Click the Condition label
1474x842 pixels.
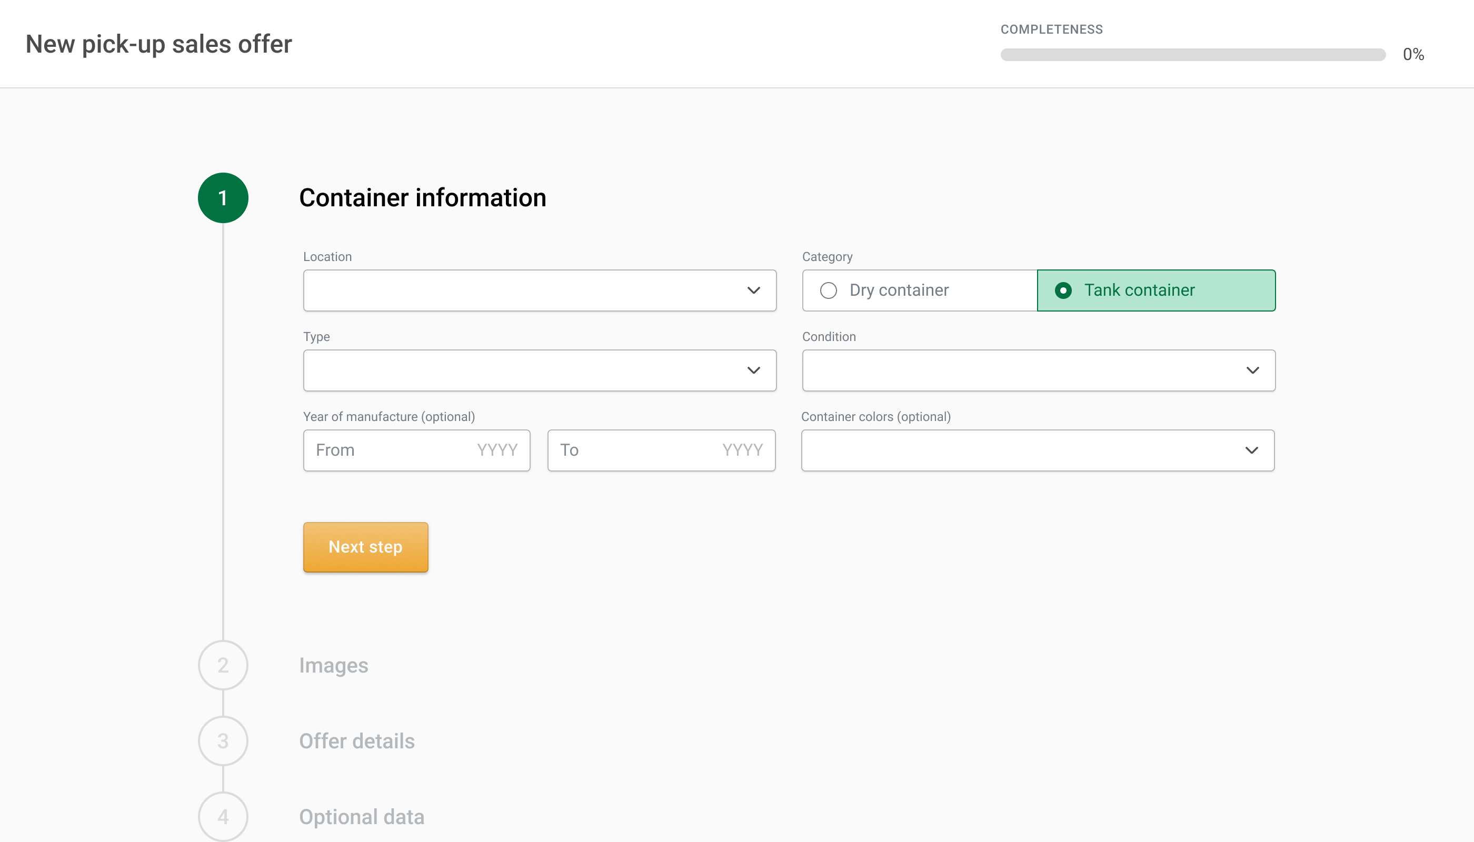tap(829, 337)
